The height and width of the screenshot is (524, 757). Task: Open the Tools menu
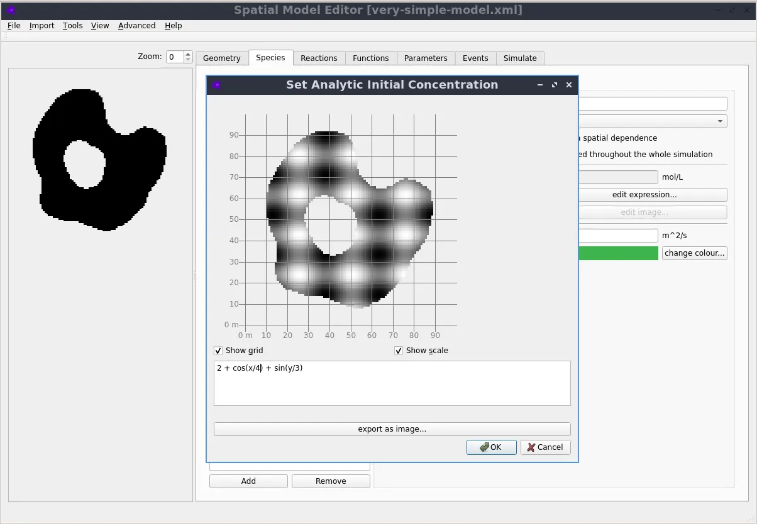click(73, 26)
